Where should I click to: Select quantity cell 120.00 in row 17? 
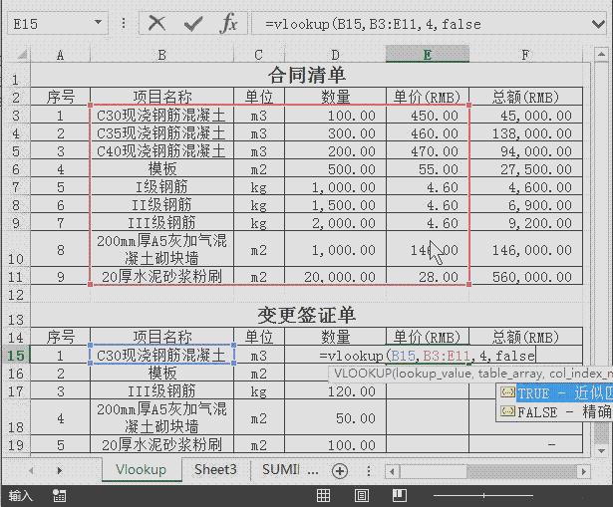336,391
